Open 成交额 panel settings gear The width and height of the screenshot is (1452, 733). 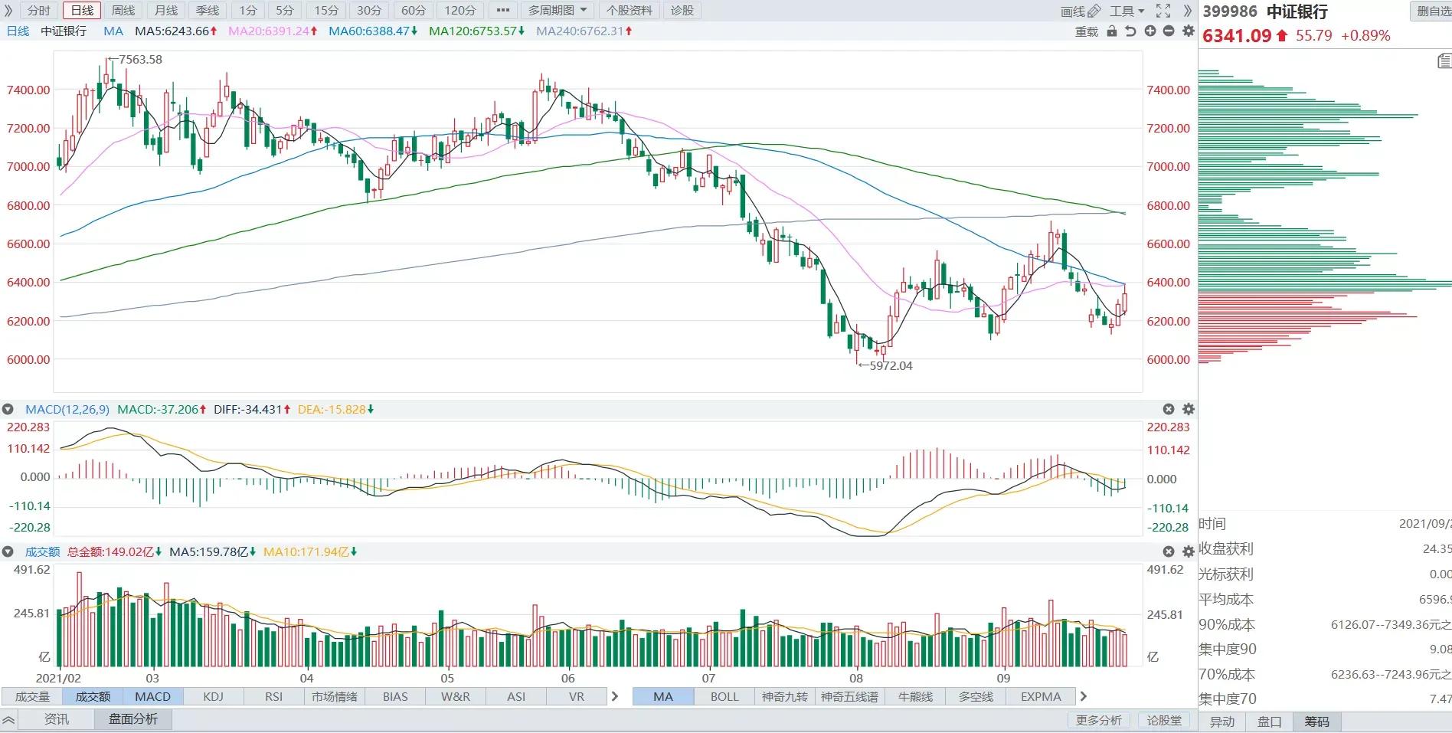point(1189,551)
